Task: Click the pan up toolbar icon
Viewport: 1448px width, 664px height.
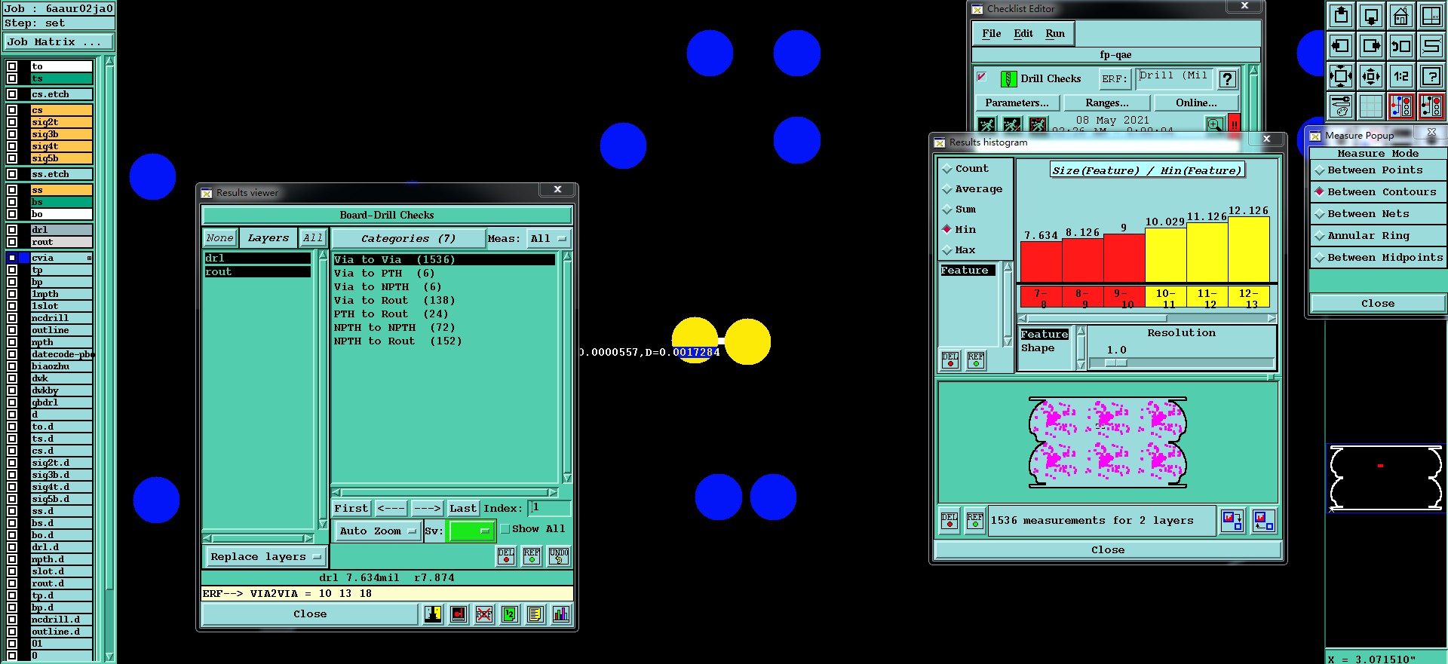Action: (x=1341, y=16)
